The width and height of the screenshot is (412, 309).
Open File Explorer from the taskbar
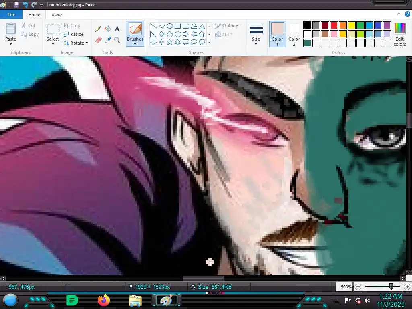135,300
